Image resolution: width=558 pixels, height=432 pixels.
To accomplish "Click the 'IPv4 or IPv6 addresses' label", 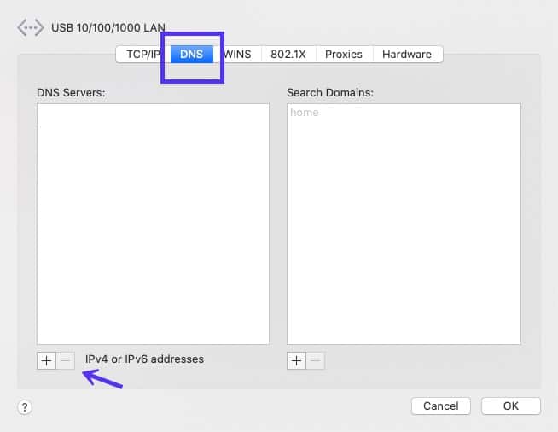I will 144,359.
